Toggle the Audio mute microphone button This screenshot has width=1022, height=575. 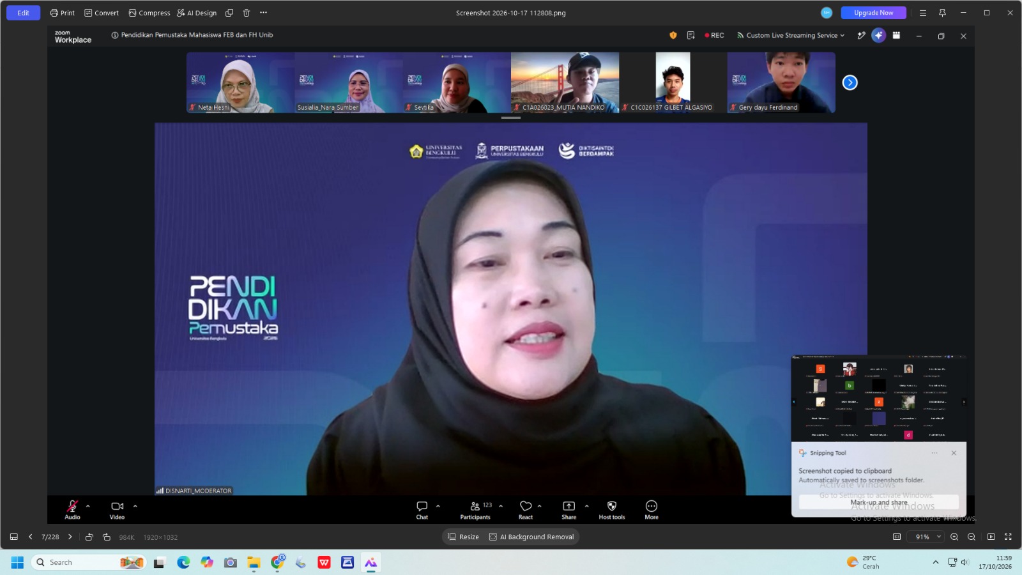(x=72, y=509)
